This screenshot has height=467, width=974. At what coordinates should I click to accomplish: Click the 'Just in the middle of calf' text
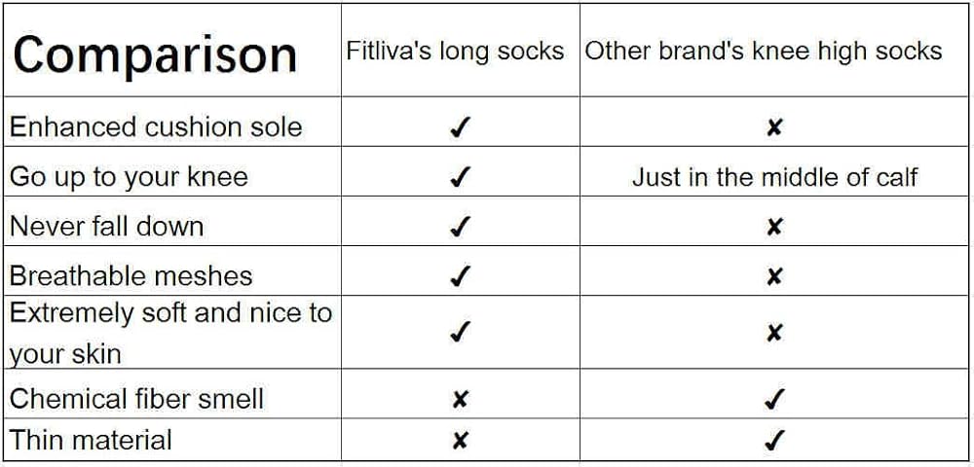coord(774,177)
